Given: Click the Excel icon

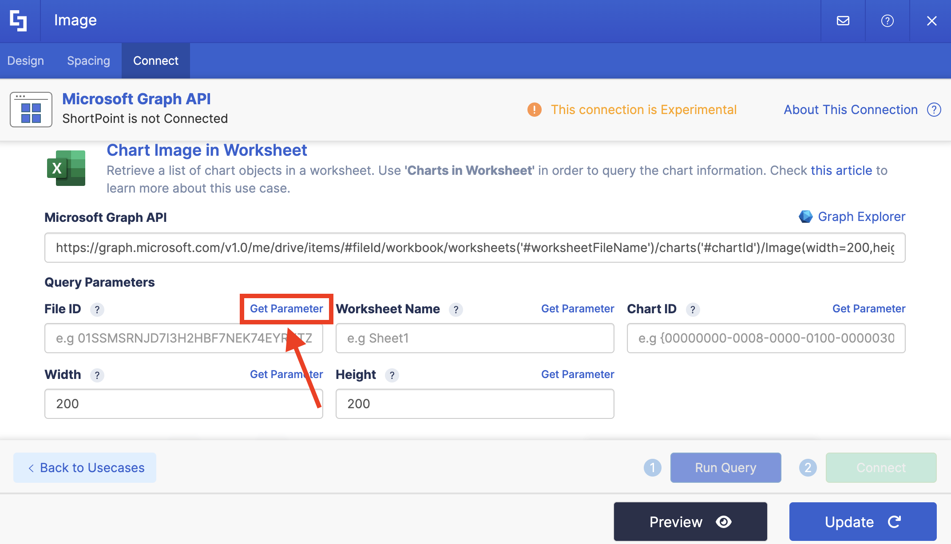Looking at the screenshot, I should [66, 168].
